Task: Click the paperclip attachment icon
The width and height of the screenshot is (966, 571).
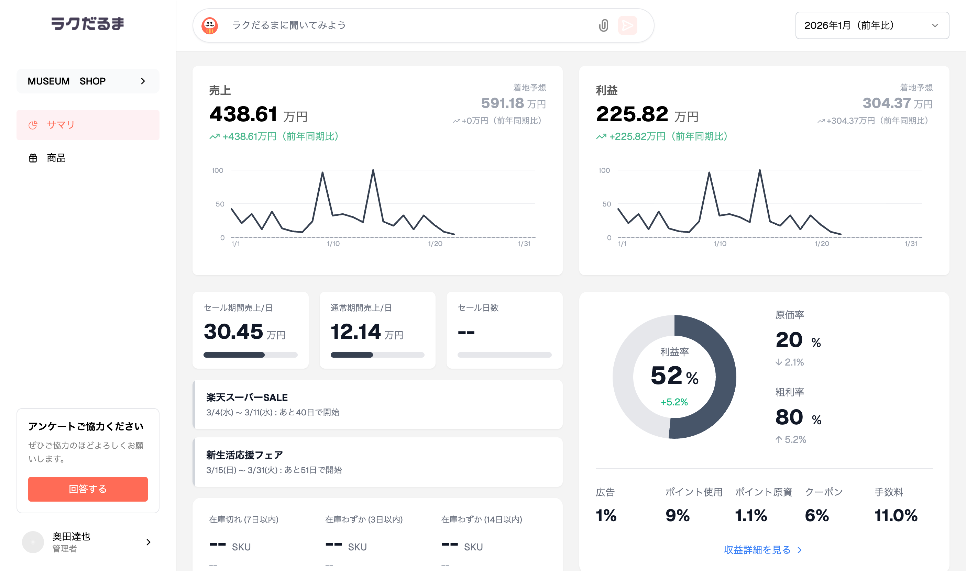Action: point(603,25)
